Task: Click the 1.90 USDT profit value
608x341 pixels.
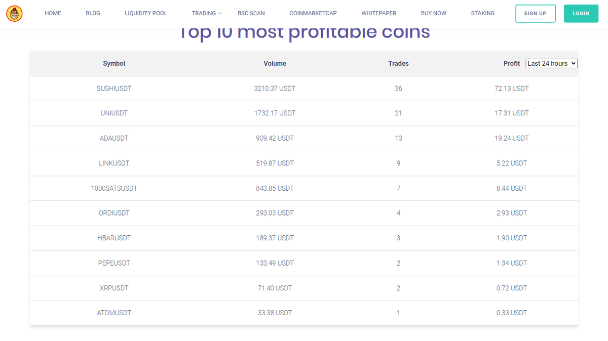Action: pos(512,238)
